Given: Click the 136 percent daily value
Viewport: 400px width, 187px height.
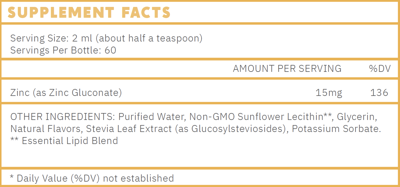Looking at the screenshot, I should (379, 93).
